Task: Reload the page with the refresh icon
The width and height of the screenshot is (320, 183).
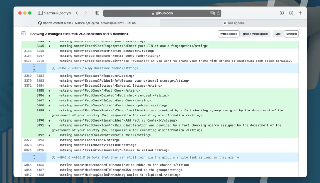Action: point(218,13)
